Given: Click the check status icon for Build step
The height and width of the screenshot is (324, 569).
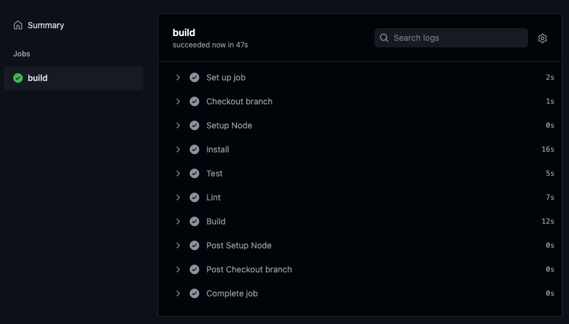Looking at the screenshot, I should coord(194,221).
